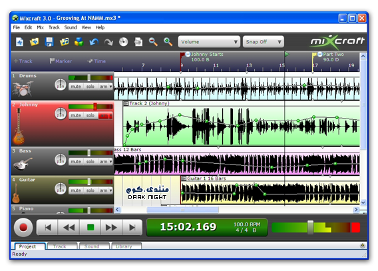Open the Track menu
The width and height of the screenshot is (378, 271).
55,27
